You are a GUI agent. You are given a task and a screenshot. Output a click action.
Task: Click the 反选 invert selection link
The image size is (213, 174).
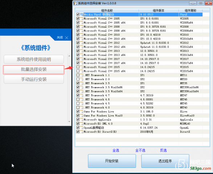pos(163,150)
